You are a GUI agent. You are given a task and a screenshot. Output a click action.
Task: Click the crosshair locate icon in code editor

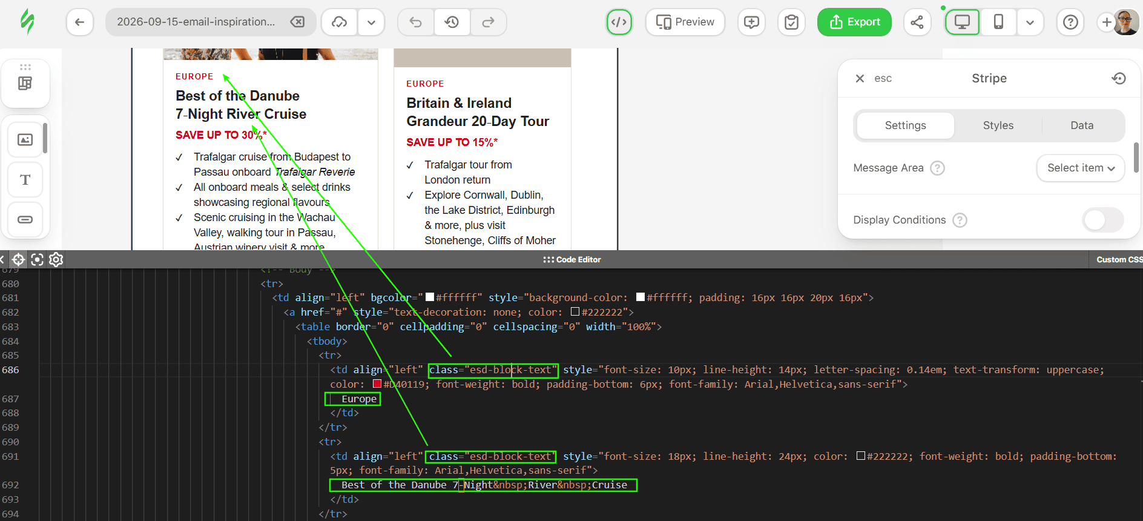(18, 259)
